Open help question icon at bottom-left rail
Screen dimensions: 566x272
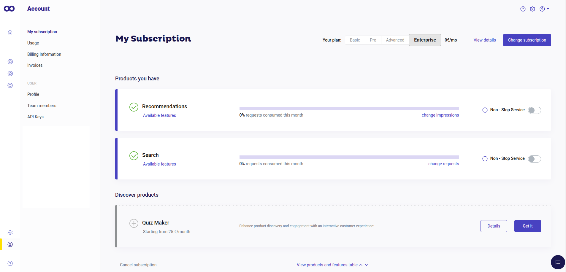point(10,263)
